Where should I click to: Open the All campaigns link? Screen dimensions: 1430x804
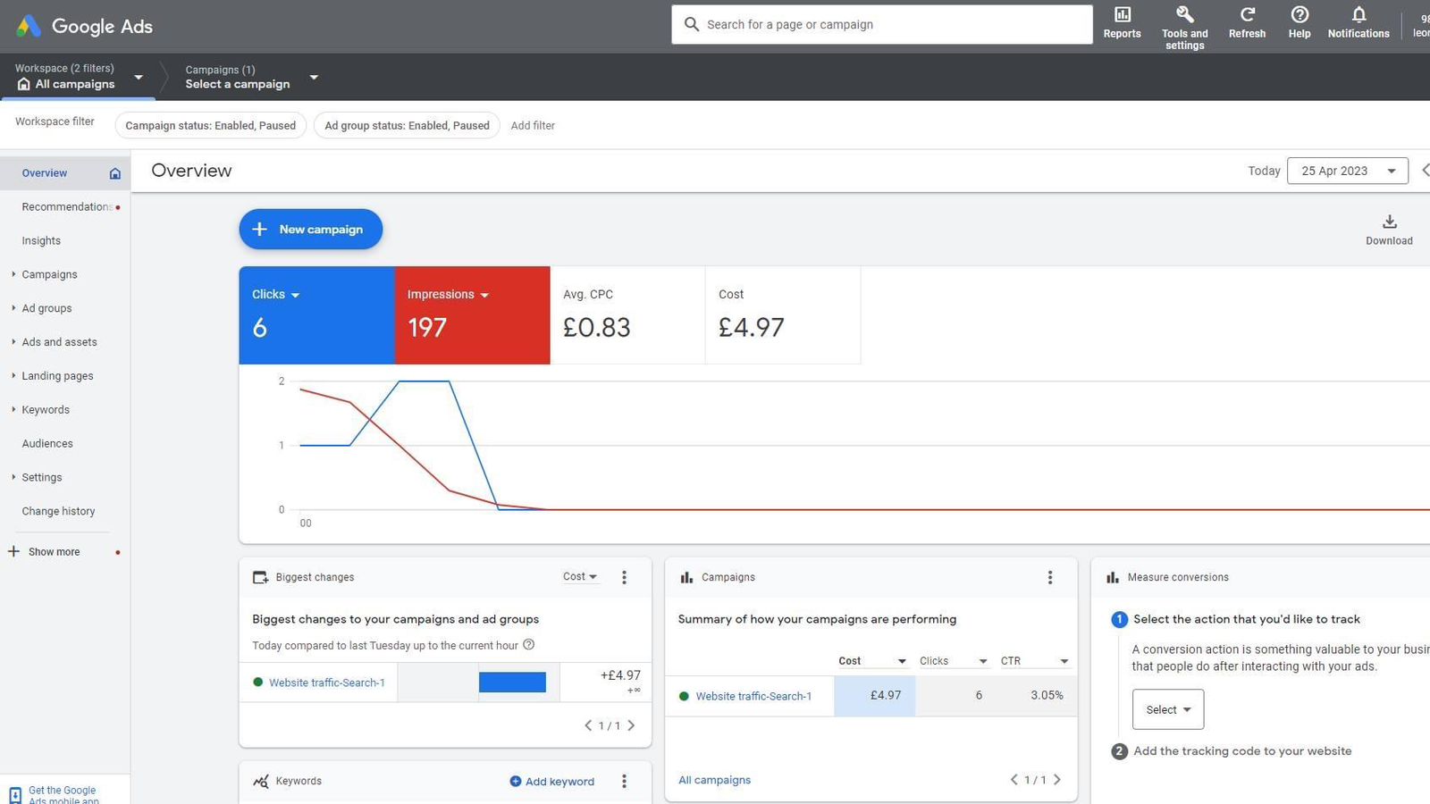point(714,780)
